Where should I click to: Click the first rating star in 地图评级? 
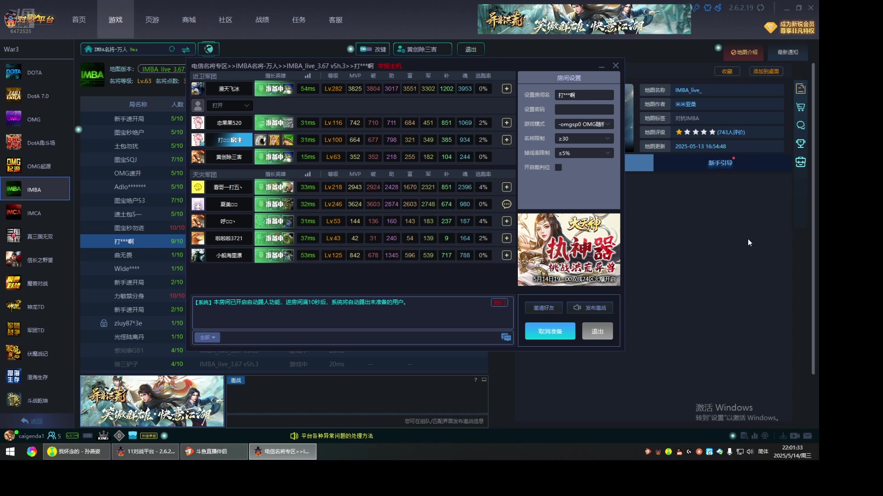click(679, 132)
